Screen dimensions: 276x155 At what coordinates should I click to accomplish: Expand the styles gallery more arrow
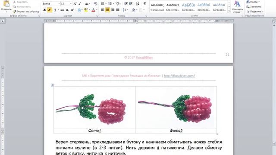tap(229, 11)
